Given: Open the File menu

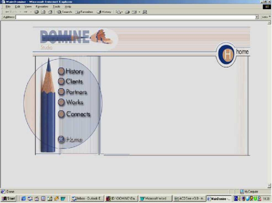Looking at the screenshot, I should coord(8,6).
